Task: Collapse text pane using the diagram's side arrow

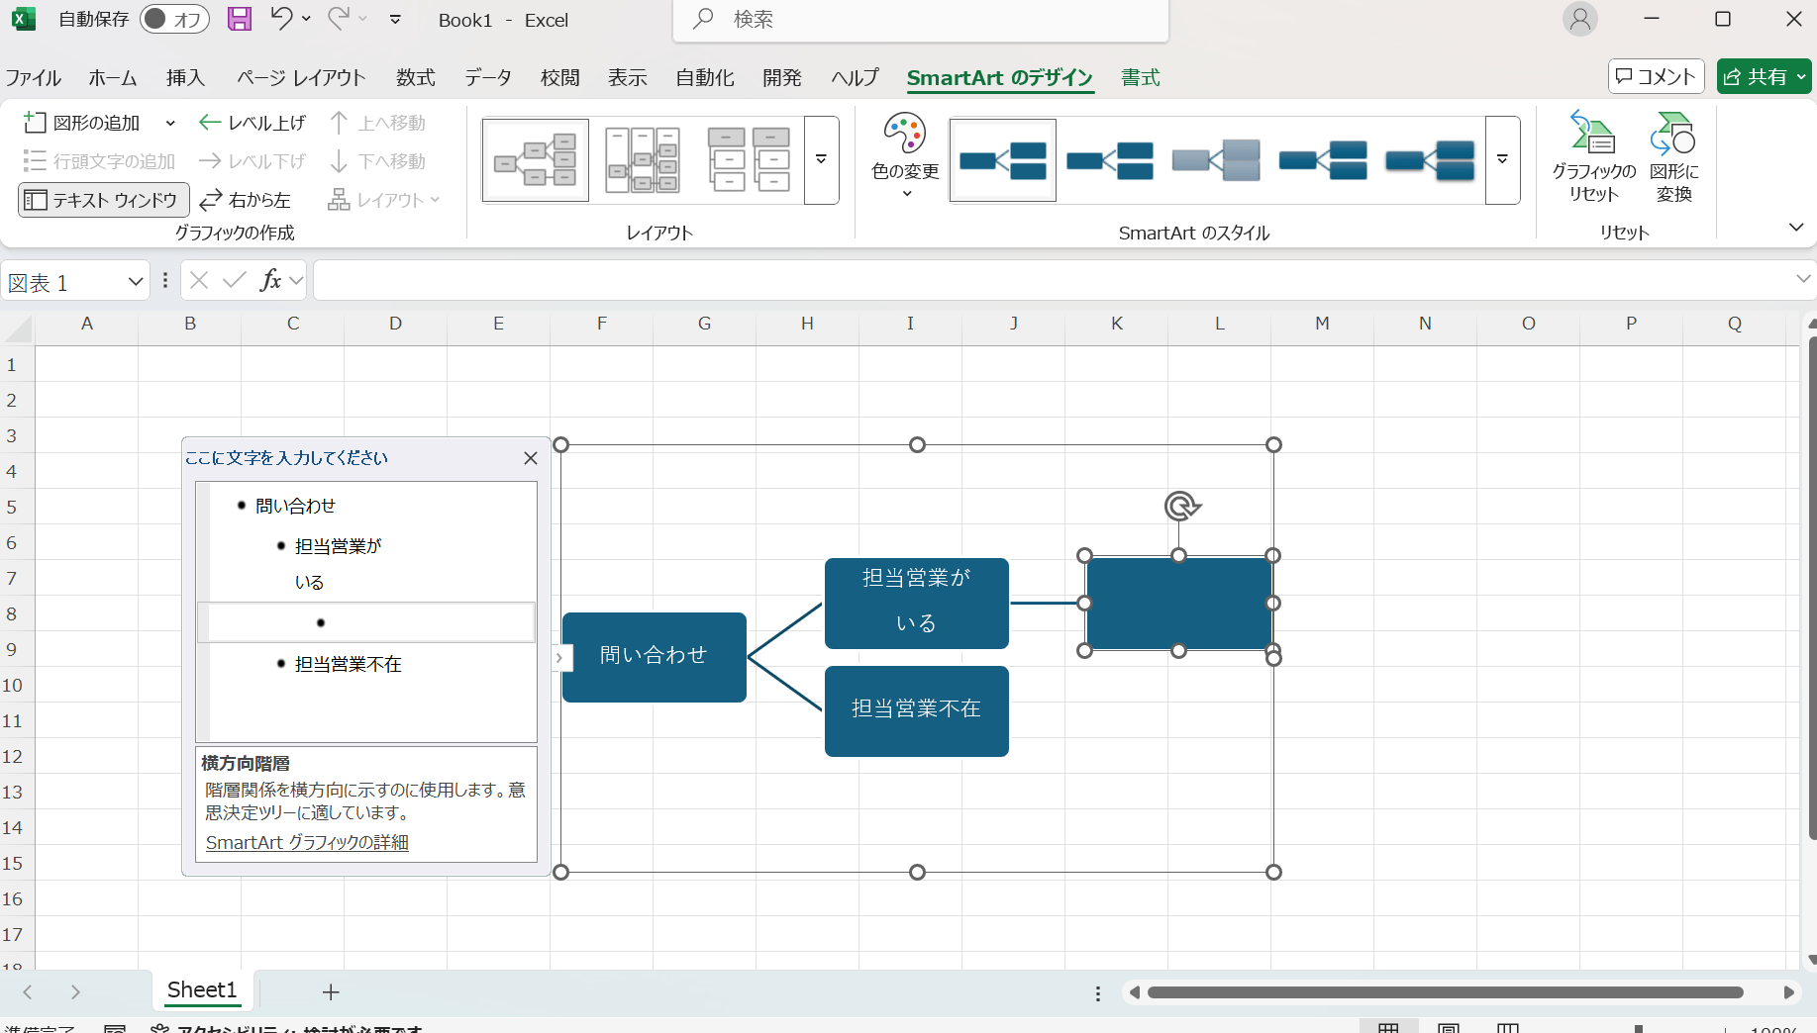Action: pos(560,657)
